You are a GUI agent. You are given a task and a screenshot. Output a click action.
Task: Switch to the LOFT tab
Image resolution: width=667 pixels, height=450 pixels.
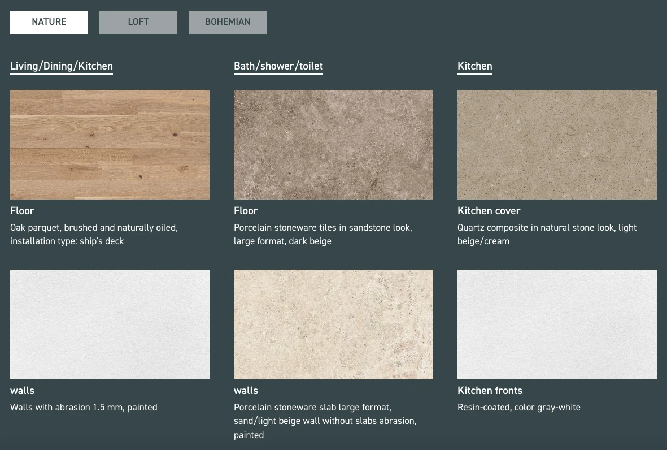point(138,22)
